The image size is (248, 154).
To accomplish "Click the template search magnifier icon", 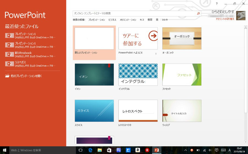I will click(198, 13).
